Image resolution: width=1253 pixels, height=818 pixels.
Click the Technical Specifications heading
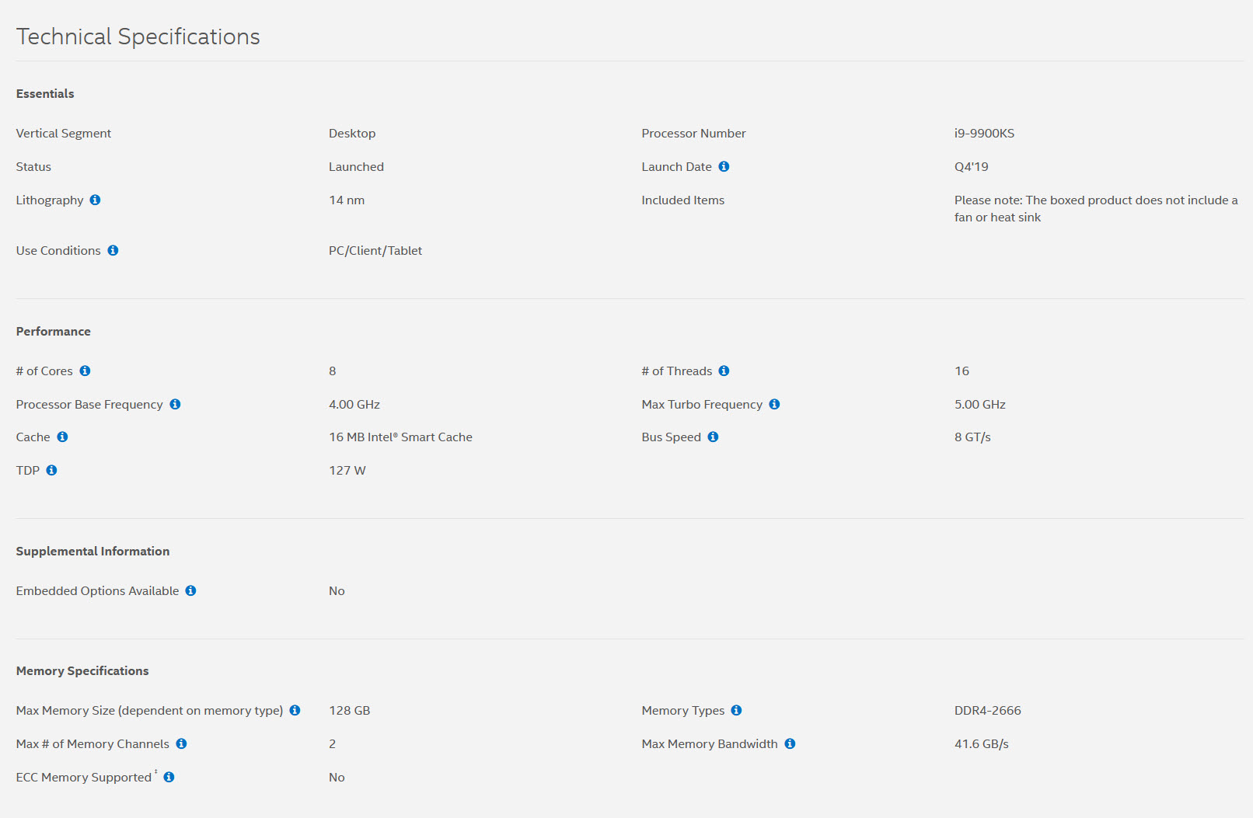tap(138, 37)
